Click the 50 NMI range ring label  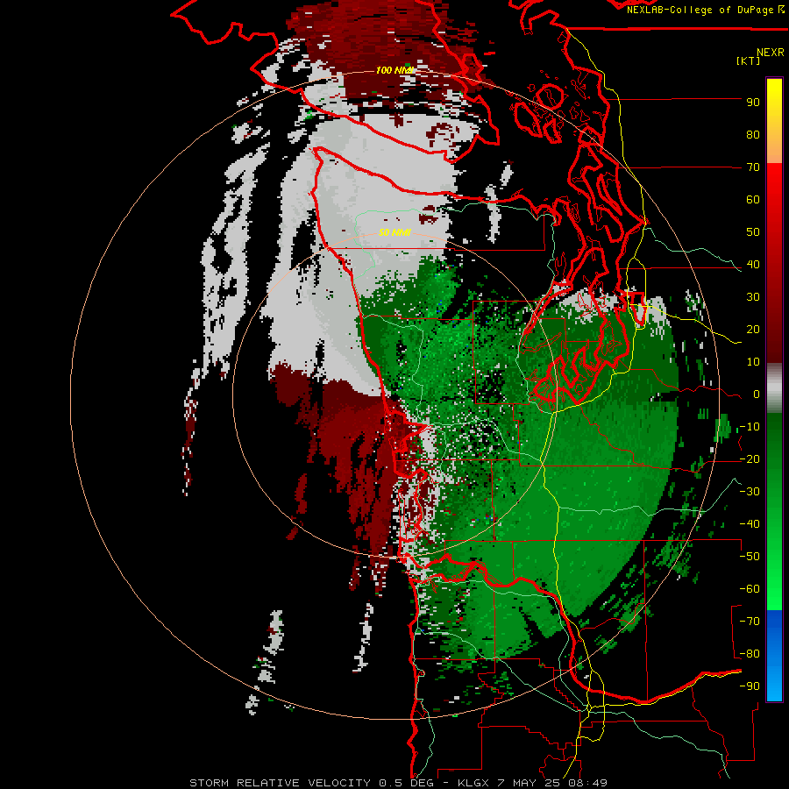(394, 232)
